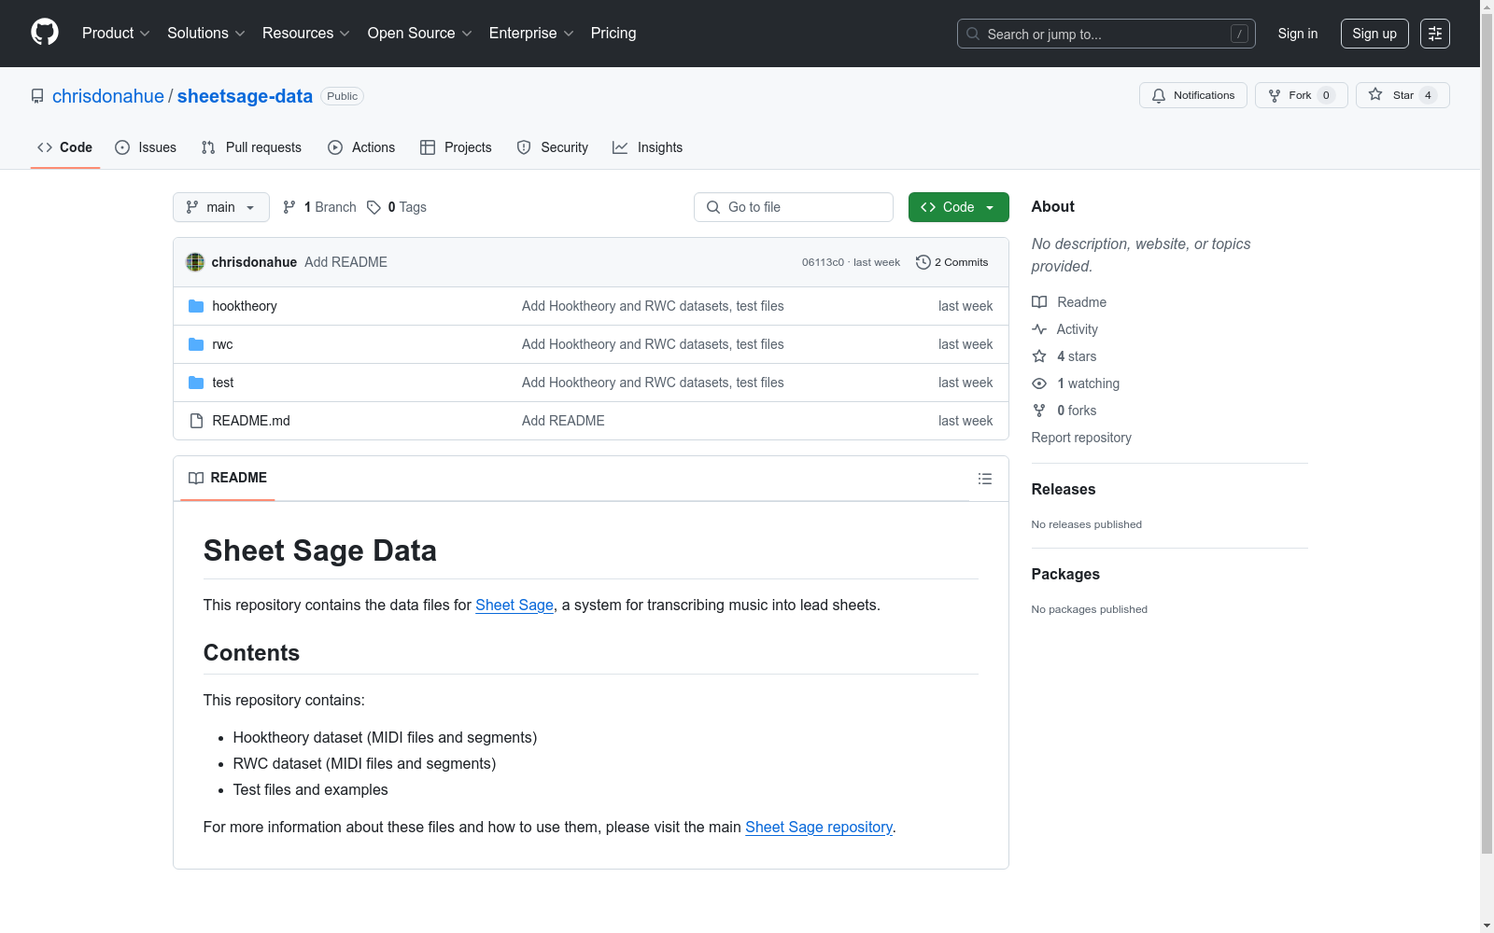The image size is (1494, 933).
Task: Expand the Resources menu
Action: [x=306, y=33]
